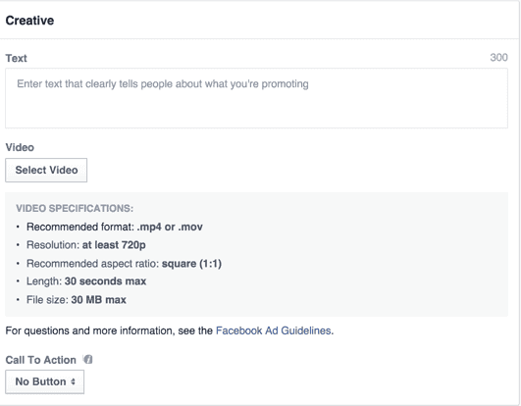The height and width of the screenshot is (406, 521).
Task: Click the Call To Action label
Action: coord(41,360)
